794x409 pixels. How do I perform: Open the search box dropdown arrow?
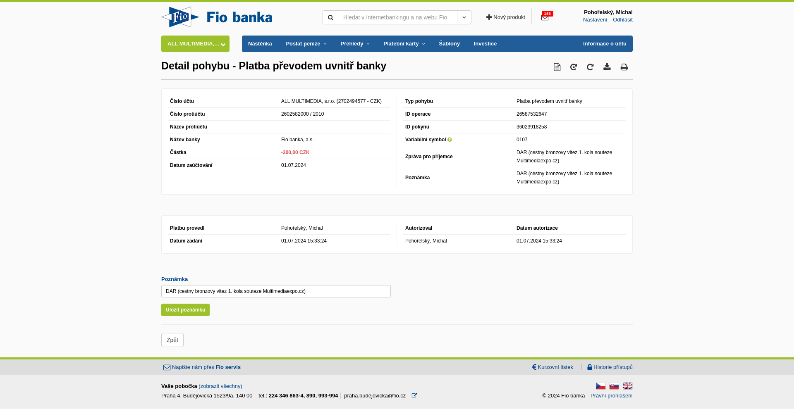click(x=464, y=17)
